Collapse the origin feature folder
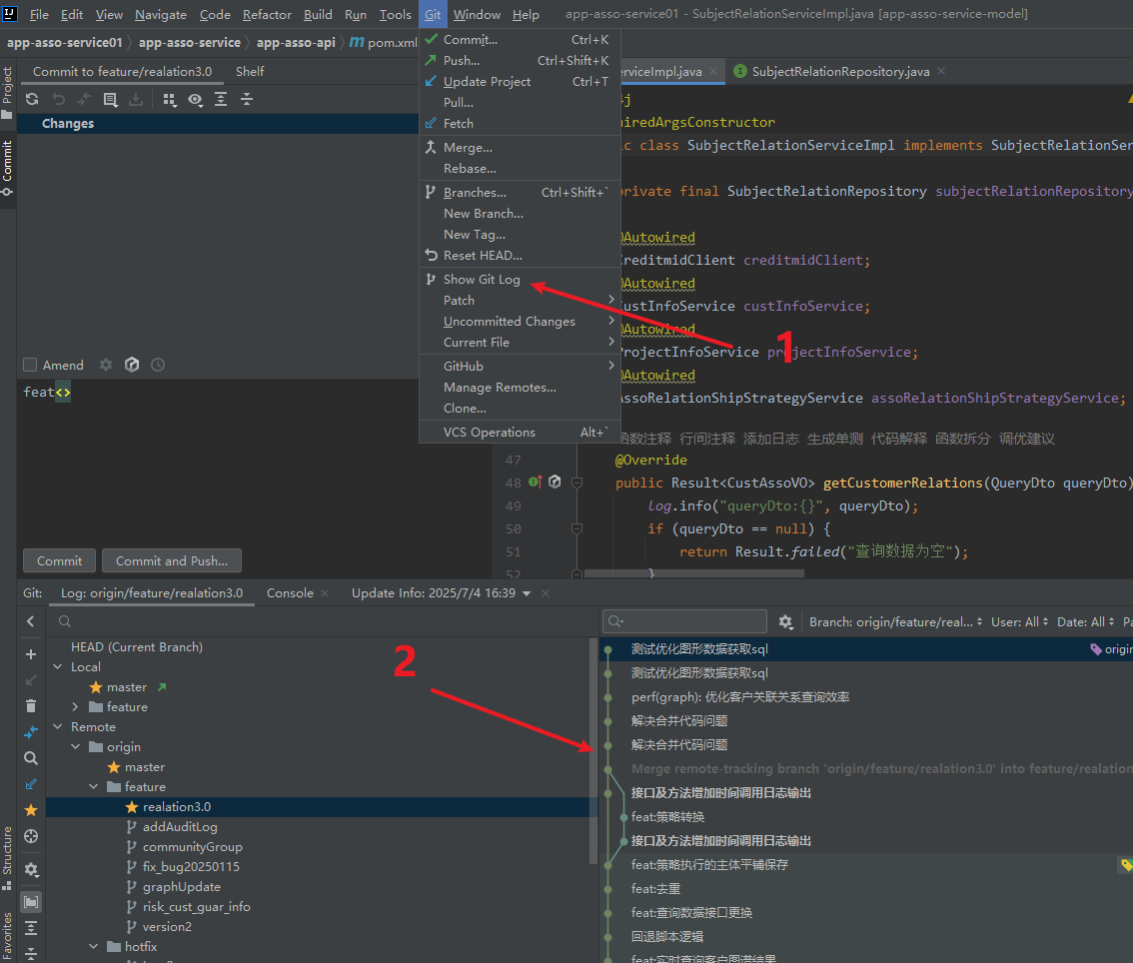The height and width of the screenshot is (963, 1133). [x=93, y=787]
